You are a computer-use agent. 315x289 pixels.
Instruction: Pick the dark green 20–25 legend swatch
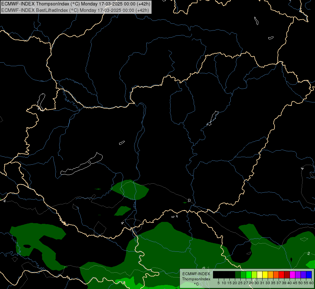pyautogui.click(x=238, y=275)
